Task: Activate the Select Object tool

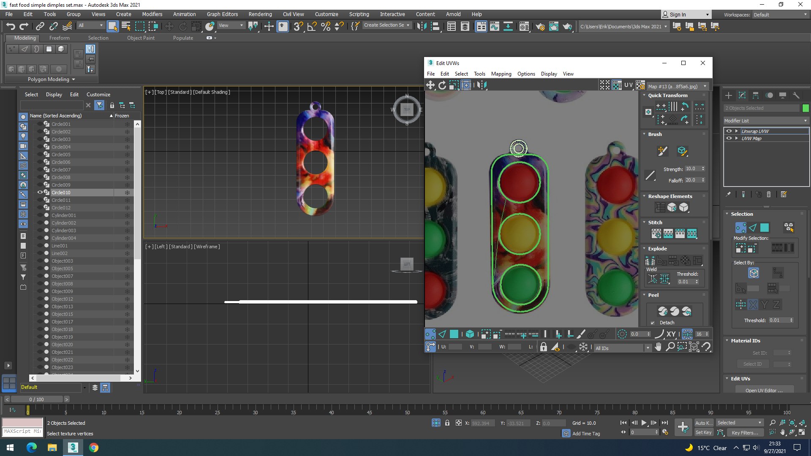Action: [x=112, y=26]
